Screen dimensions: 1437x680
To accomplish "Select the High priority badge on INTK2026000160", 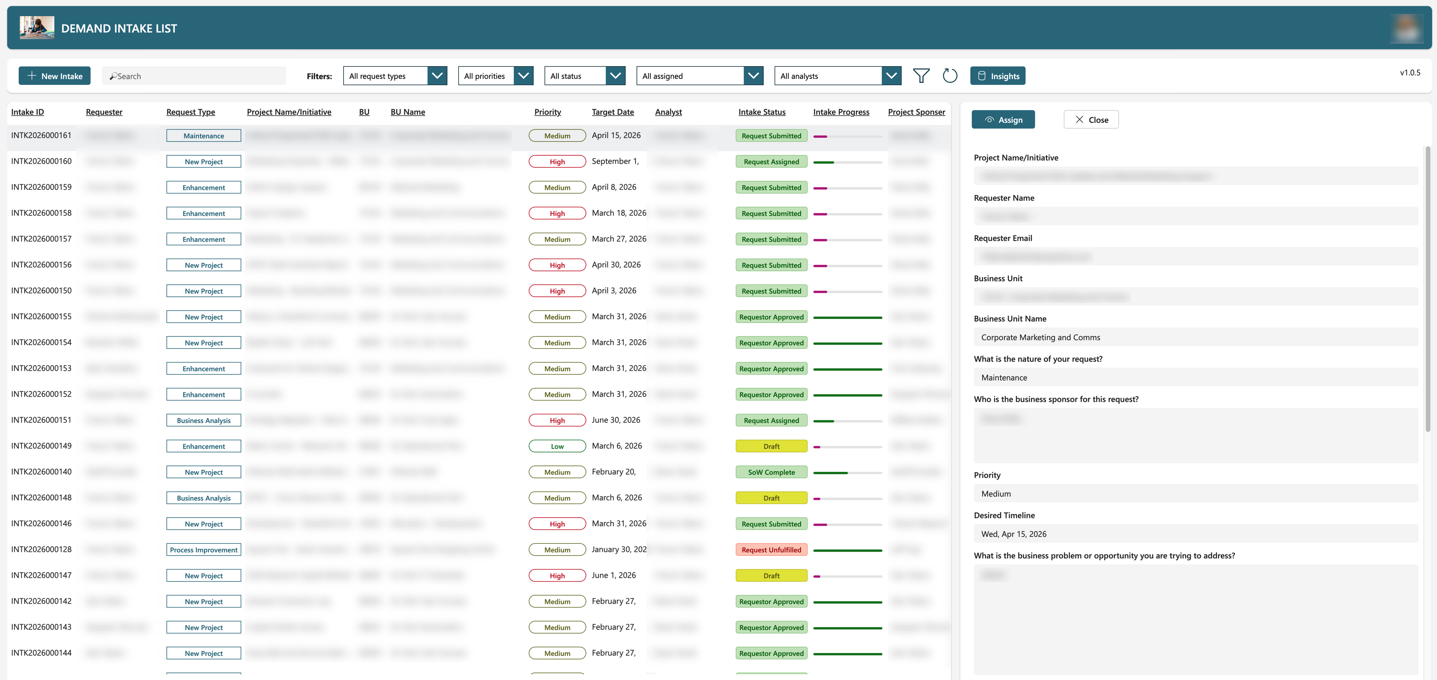I will point(557,161).
